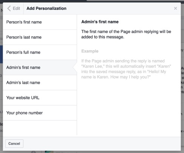Choose Admin's last name option
The width and height of the screenshot is (184, 153).
pos(40,83)
